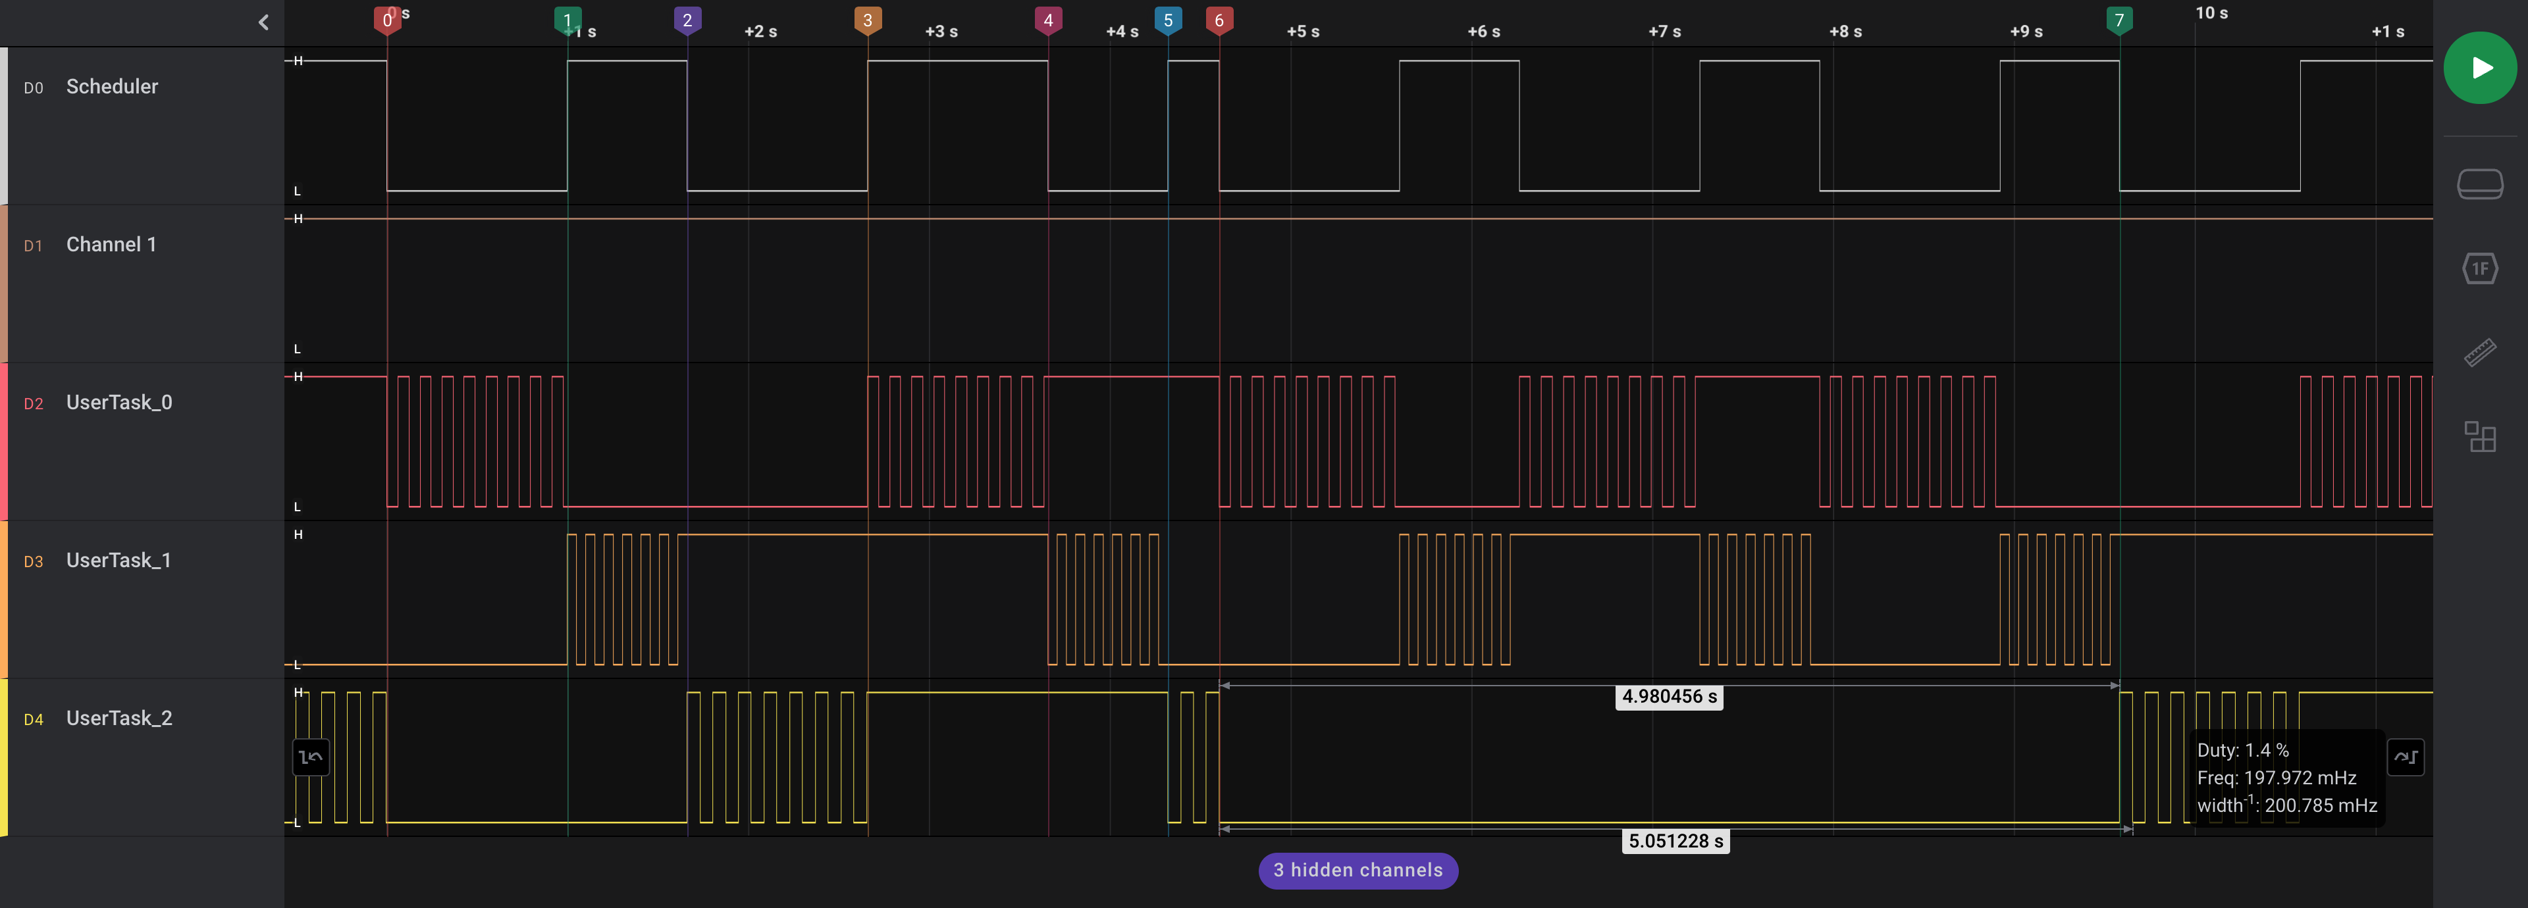Select the UserTask_0 channel name
The height and width of the screenshot is (908, 2528).
(118, 402)
